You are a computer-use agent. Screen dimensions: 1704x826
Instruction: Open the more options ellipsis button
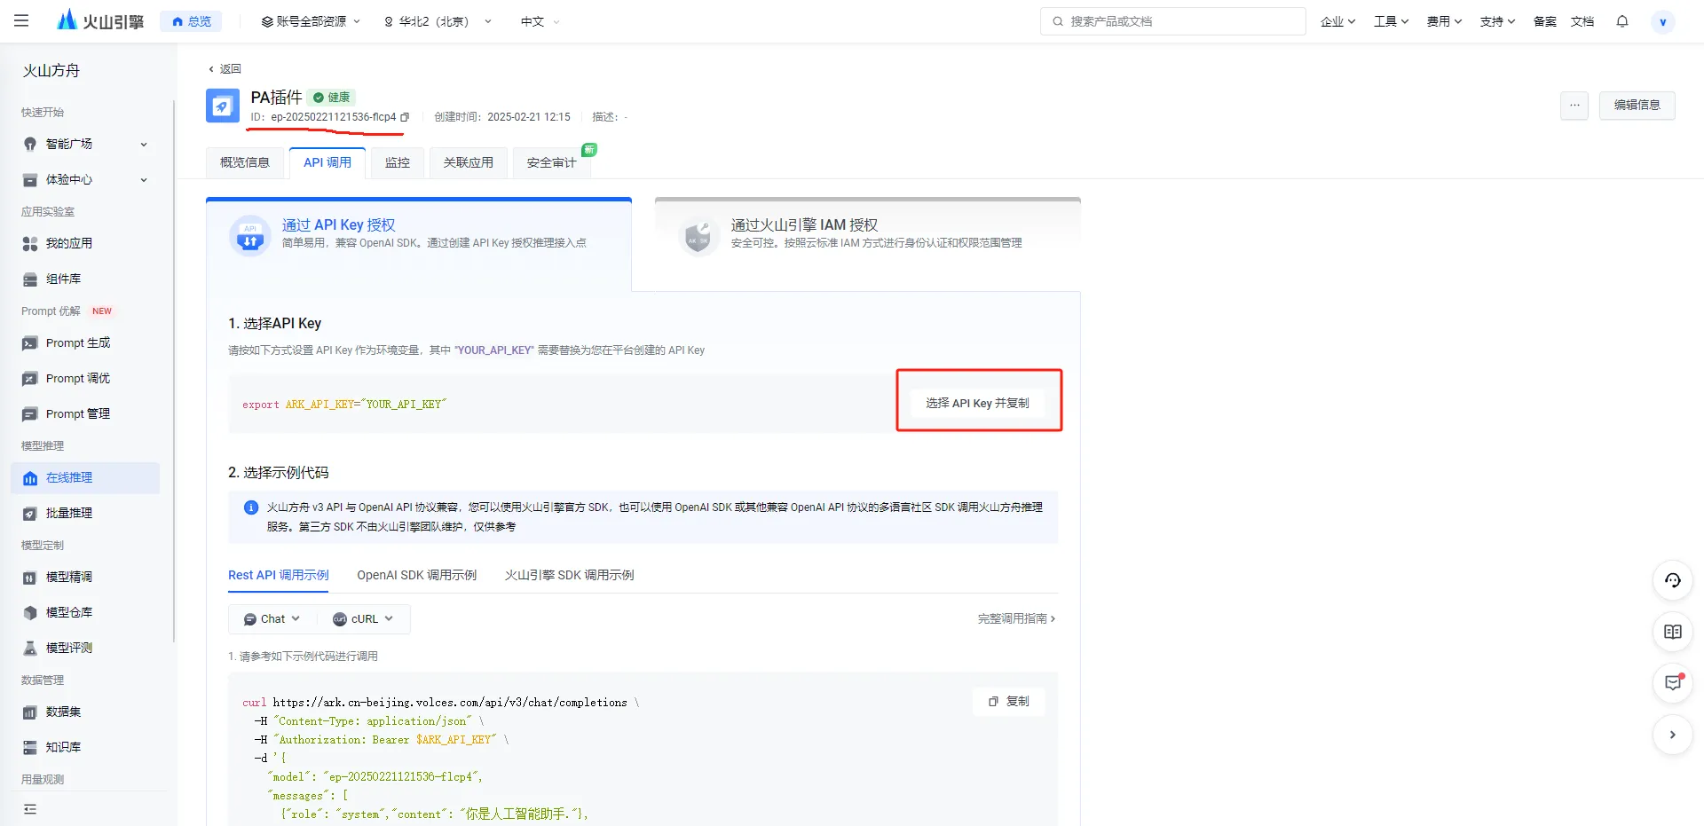pos(1574,105)
